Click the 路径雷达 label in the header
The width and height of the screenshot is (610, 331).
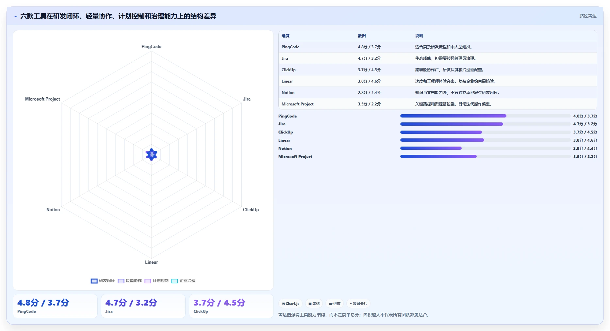click(588, 16)
